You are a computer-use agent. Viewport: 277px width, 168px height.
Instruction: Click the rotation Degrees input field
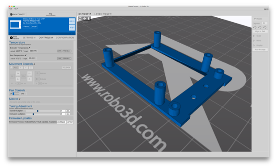tap(264, 23)
